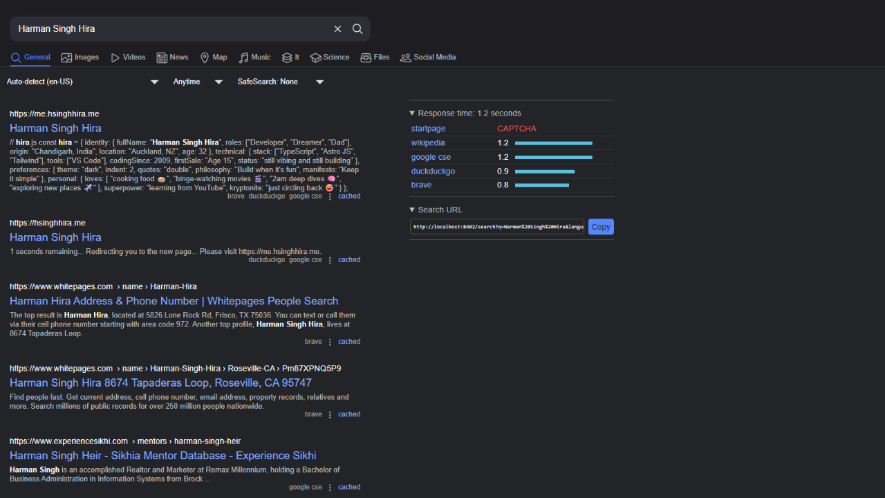Clear the search box with the X icon
This screenshot has height=498, width=885.
pyautogui.click(x=337, y=29)
